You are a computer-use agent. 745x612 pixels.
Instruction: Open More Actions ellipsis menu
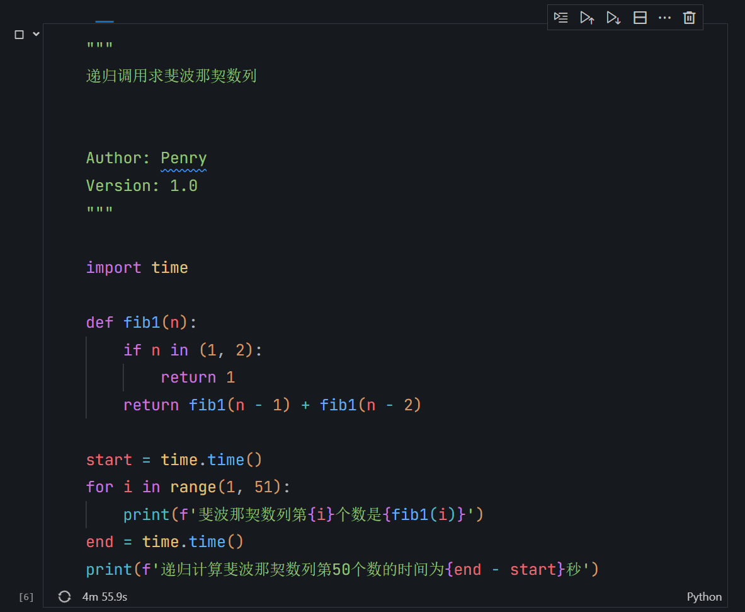(x=664, y=18)
